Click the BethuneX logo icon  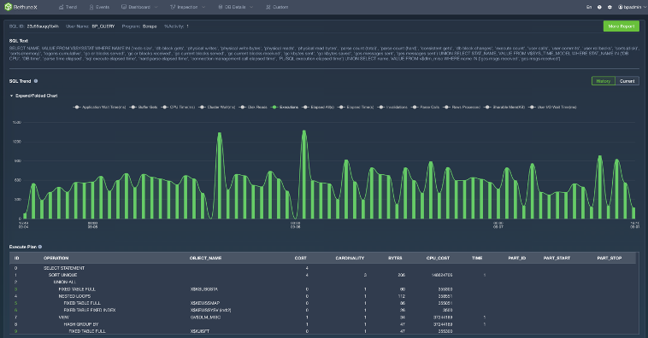[8, 7]
